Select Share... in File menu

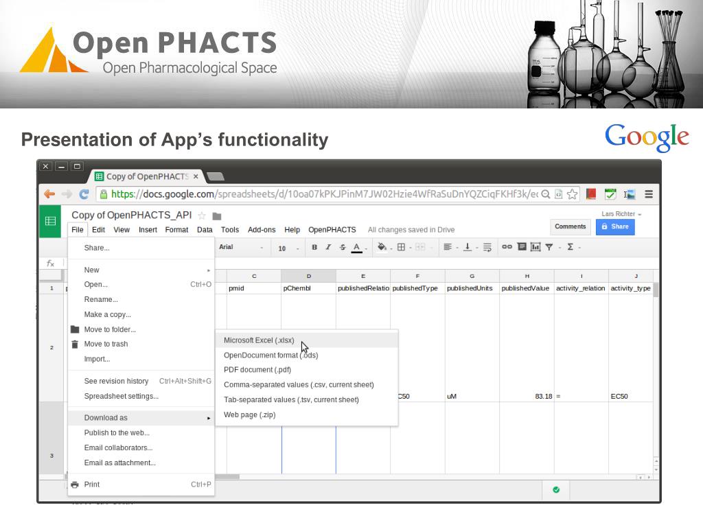141,248
